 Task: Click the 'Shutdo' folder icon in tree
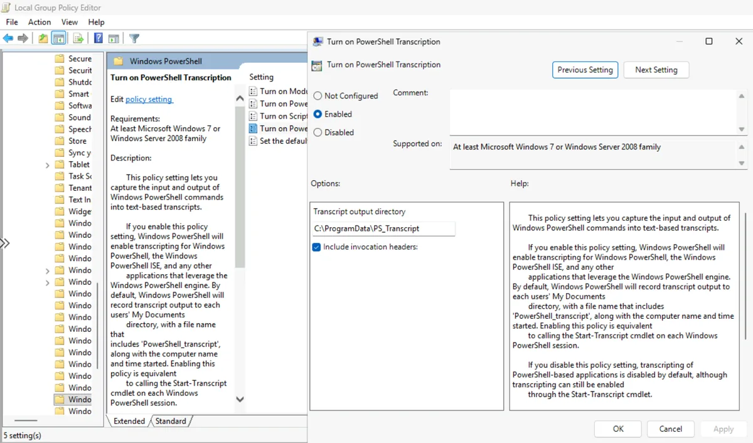point(60,82)
